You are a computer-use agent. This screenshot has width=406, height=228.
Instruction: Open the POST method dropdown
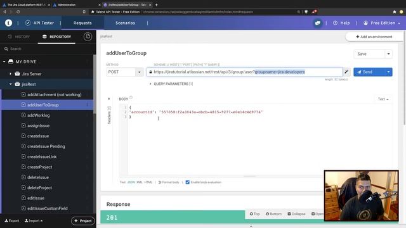click(x=140, y=72)
